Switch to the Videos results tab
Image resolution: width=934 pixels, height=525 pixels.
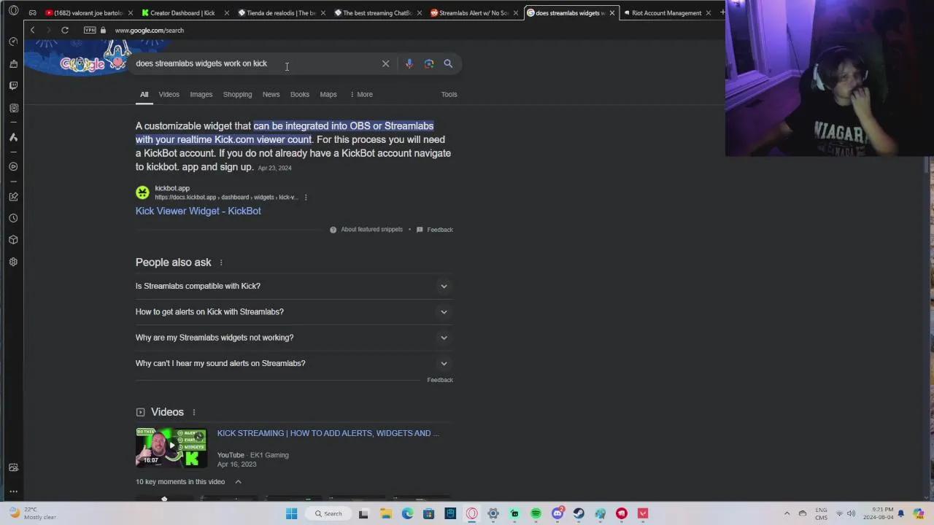(169, 94)
